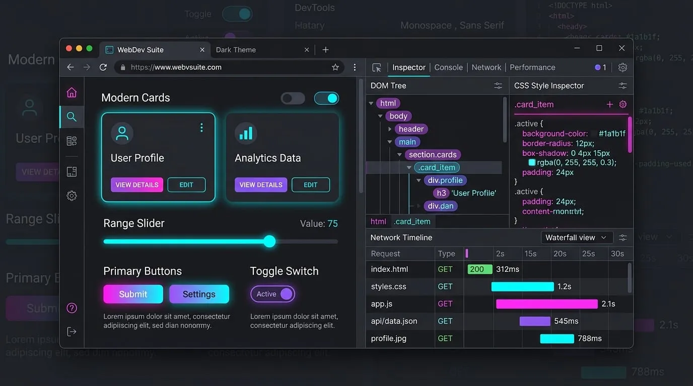693x386 pixels.
Task: Click the issues counter badge showing 1
Action: tap(600, 67)
